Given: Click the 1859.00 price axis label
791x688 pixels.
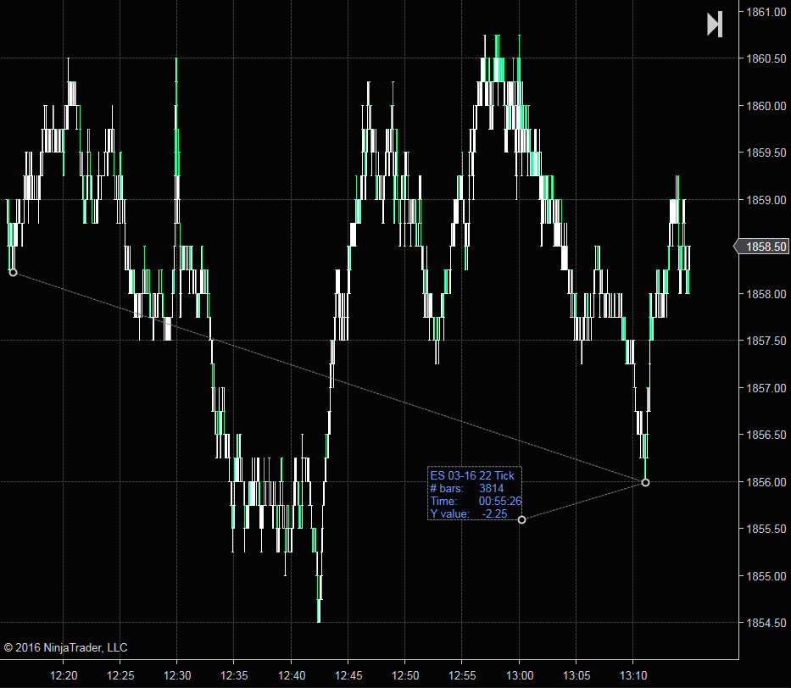Looking at the screenshot, I should pos(766,200).
